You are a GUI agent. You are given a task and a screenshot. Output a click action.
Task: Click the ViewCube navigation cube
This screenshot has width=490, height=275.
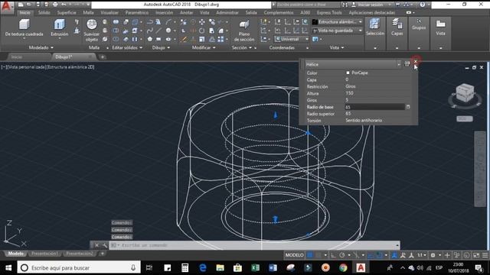pos(465,93)
